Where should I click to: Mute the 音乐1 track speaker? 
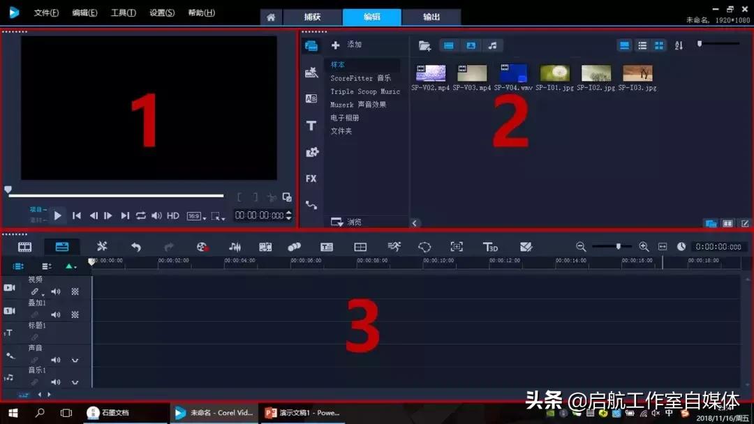coord(56,382)
